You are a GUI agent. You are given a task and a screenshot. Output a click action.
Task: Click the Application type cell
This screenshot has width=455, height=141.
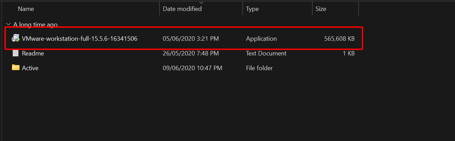(x=261, y=39)
